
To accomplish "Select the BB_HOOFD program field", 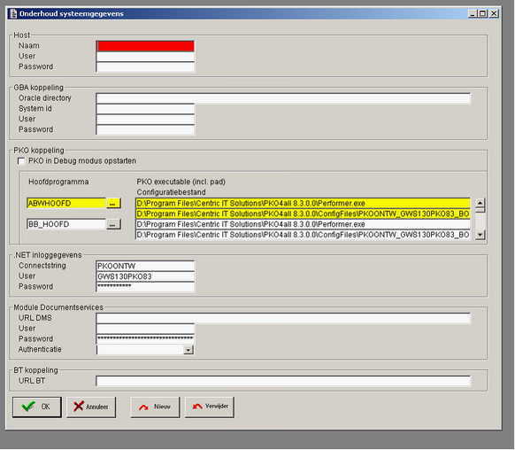I will [66, 224].
